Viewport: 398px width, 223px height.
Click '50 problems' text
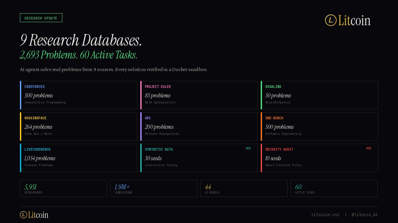(278, 95)
